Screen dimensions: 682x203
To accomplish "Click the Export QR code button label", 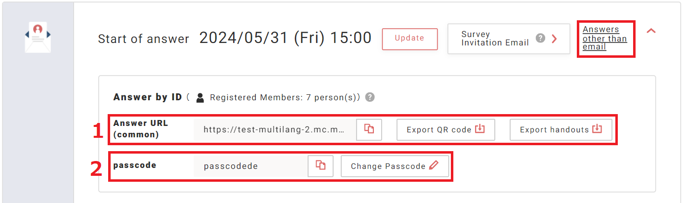I will [439, 130].
